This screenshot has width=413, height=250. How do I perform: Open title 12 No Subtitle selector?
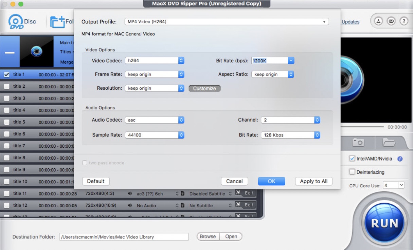coord(211,206)
